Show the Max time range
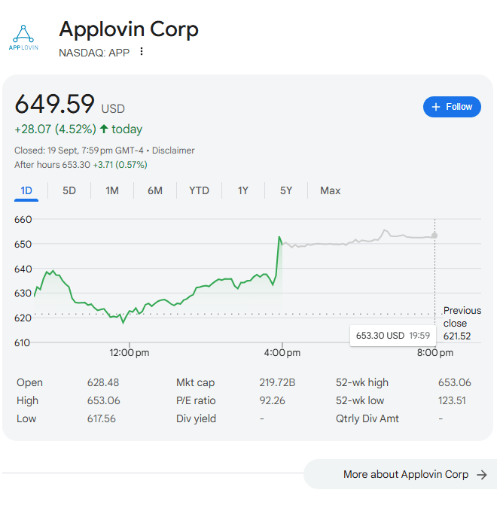This screenshot has width=497, height=508. (x=331, y=190)
